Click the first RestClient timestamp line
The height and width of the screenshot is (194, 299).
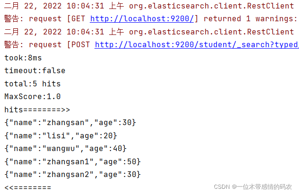click(149, 6)
